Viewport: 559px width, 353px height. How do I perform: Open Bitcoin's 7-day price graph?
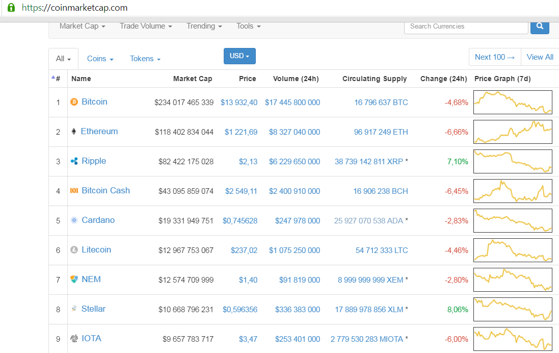pos(512,102)
